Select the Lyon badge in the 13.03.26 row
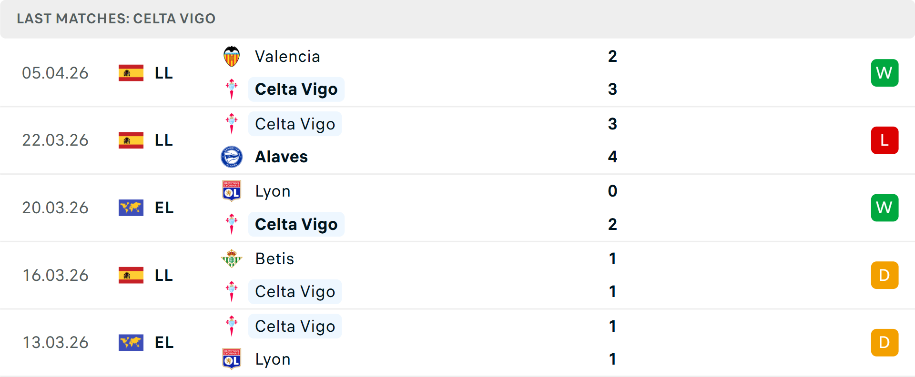This screenshot has width=915, height=377. point(232,359)
